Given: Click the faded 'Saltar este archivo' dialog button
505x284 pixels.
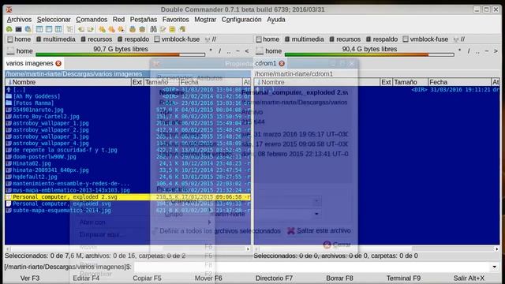Looking at the screenshot, I should pos(319,230).
